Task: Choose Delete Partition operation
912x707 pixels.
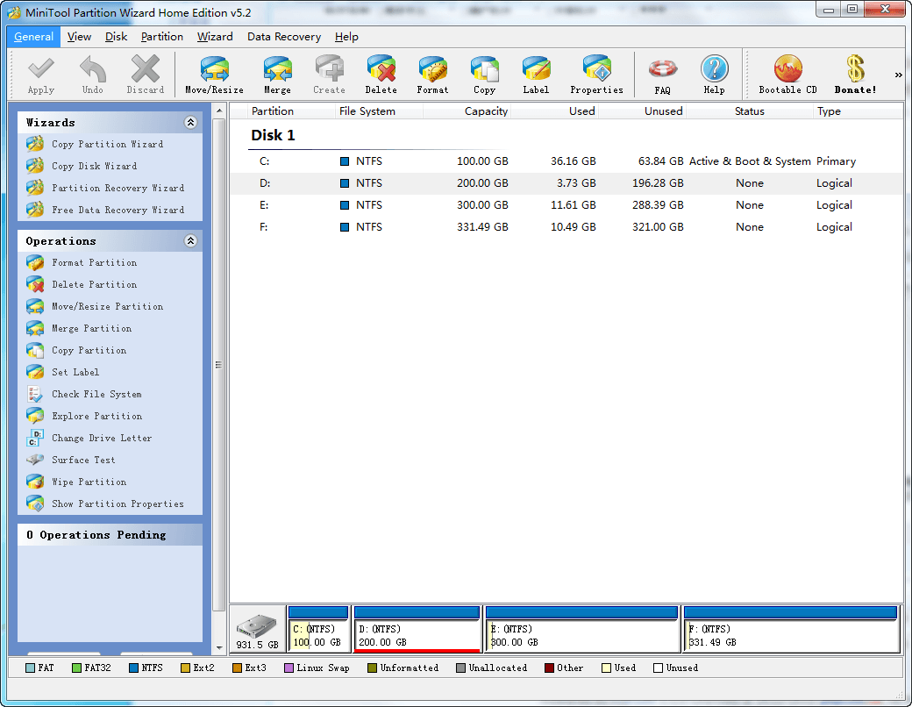Action: coord(94,284)
